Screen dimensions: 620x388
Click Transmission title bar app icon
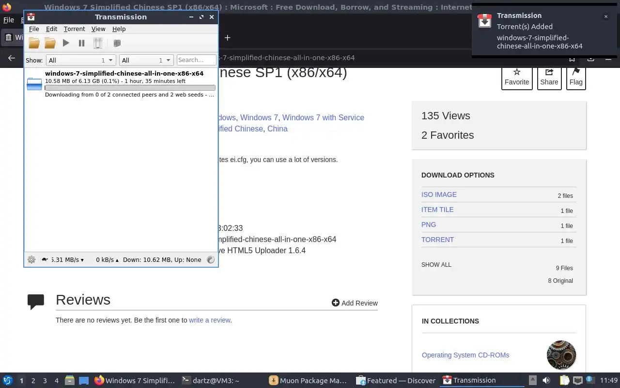click(31, 17)
